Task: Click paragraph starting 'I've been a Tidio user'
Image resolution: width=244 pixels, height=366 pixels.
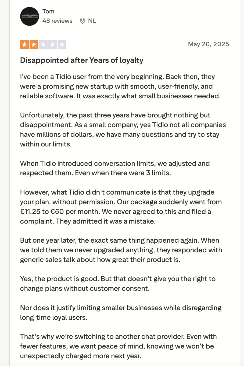Action: (x=120, y=86)
